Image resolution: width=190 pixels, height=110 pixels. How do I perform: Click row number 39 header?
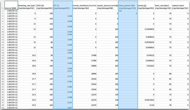pos(3,108)
